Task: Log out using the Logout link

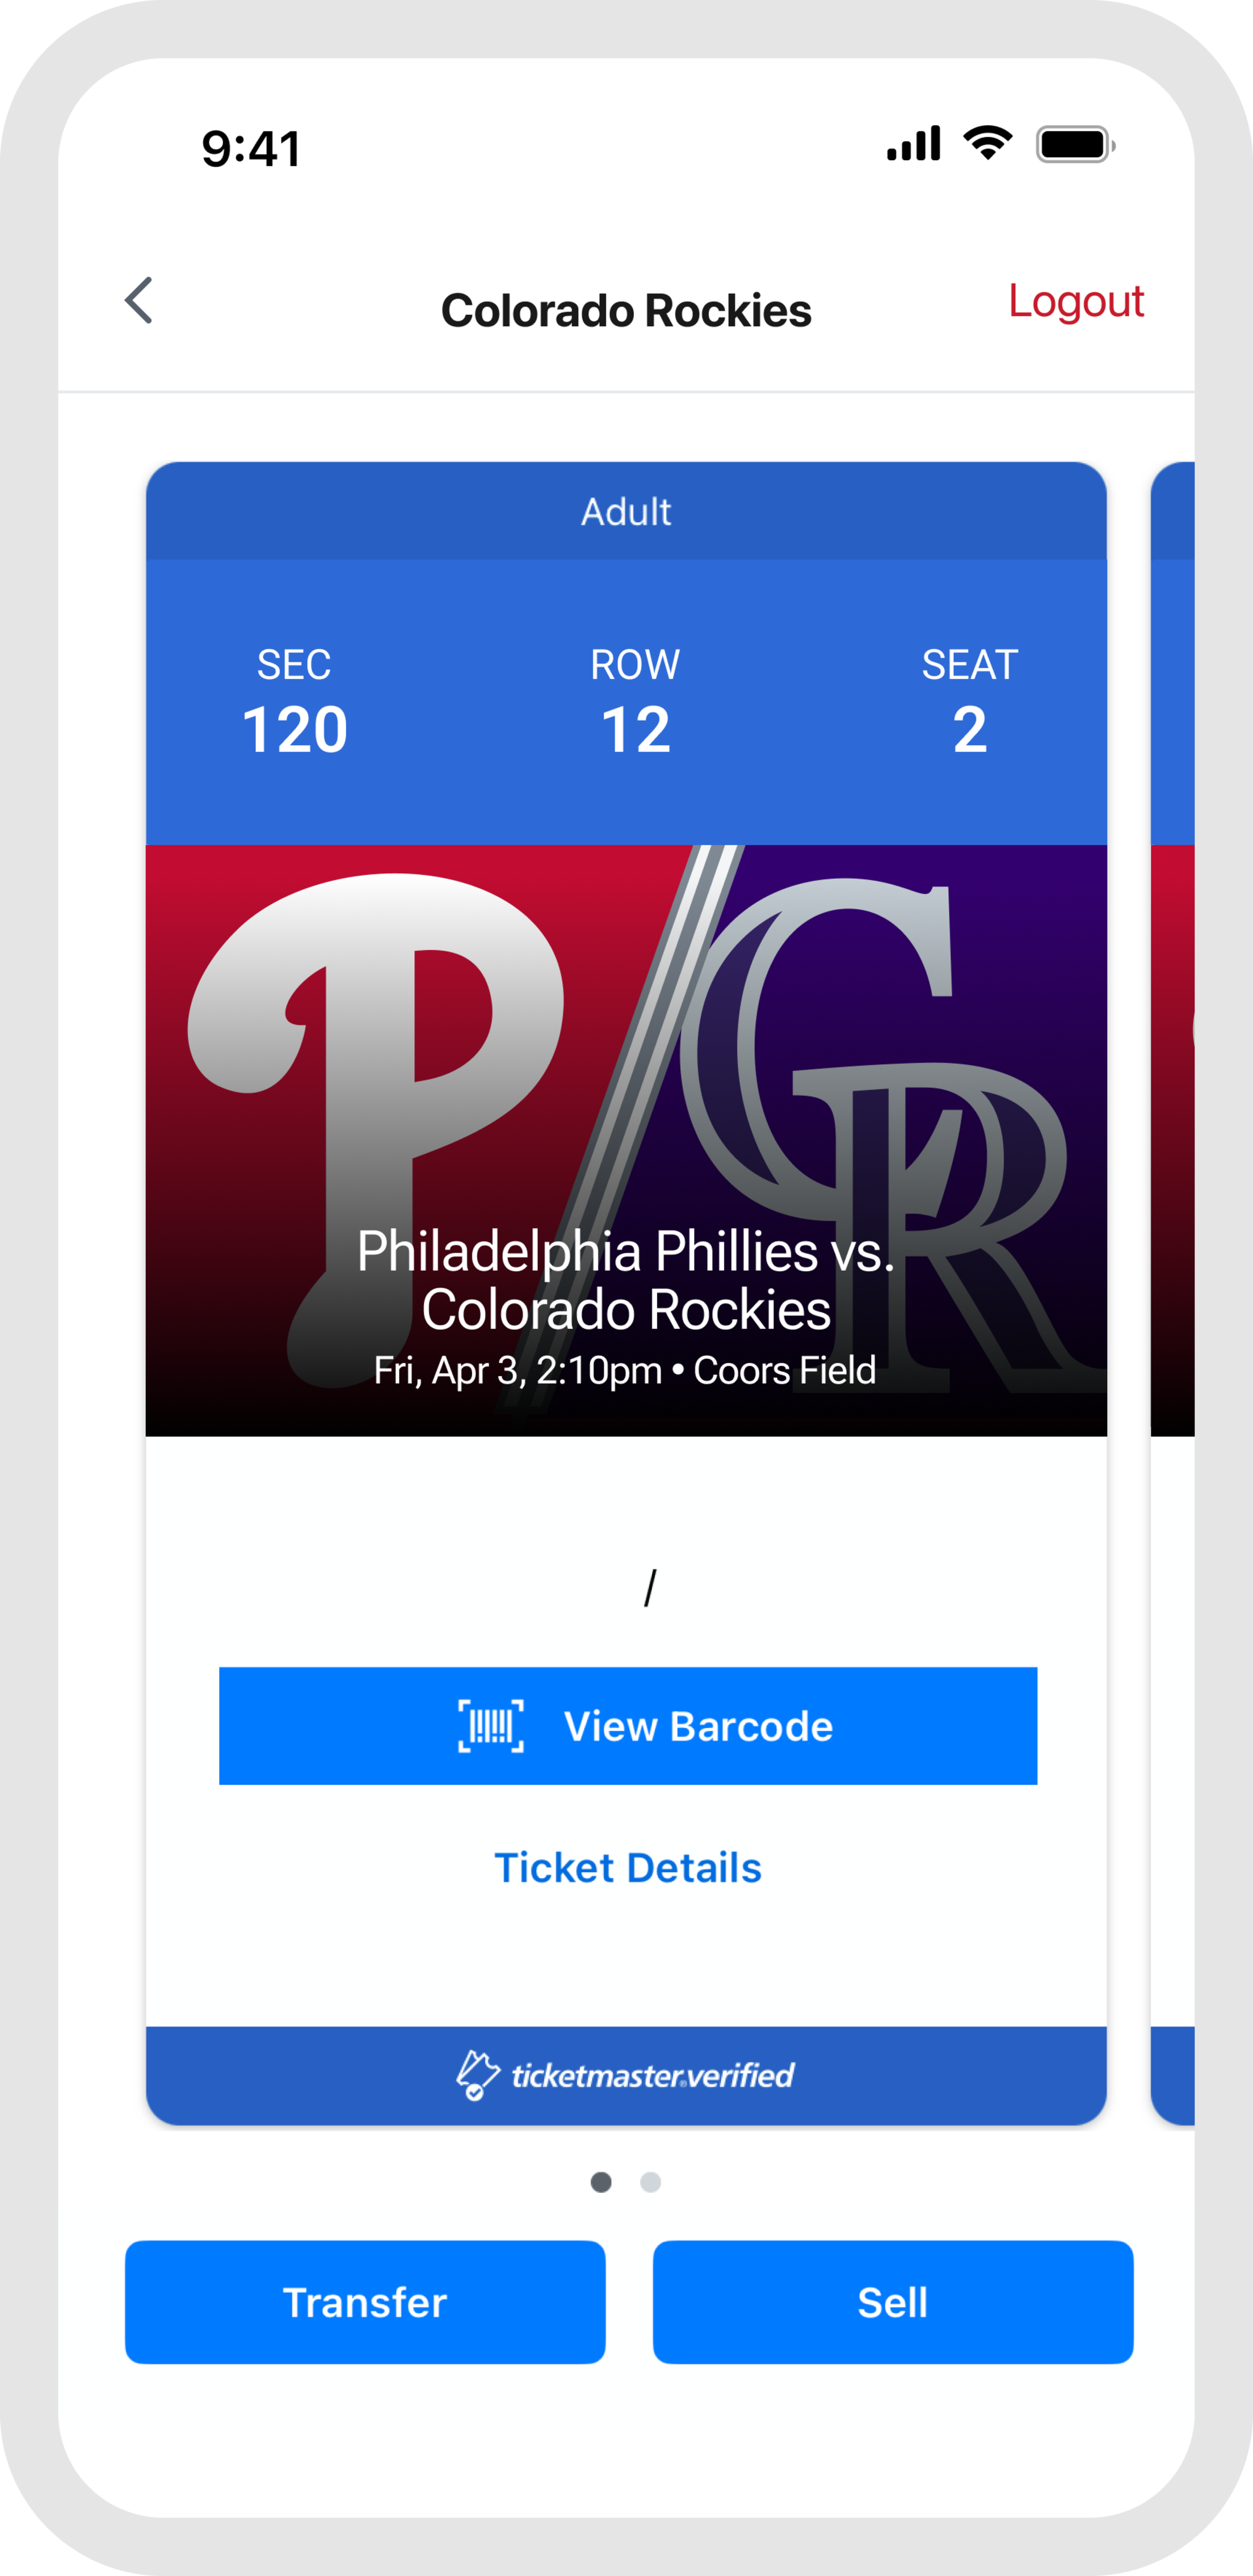Action: [1075, 301]
